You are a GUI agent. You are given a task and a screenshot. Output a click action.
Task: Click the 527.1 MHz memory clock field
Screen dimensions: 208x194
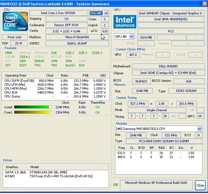tap(138, 104)
